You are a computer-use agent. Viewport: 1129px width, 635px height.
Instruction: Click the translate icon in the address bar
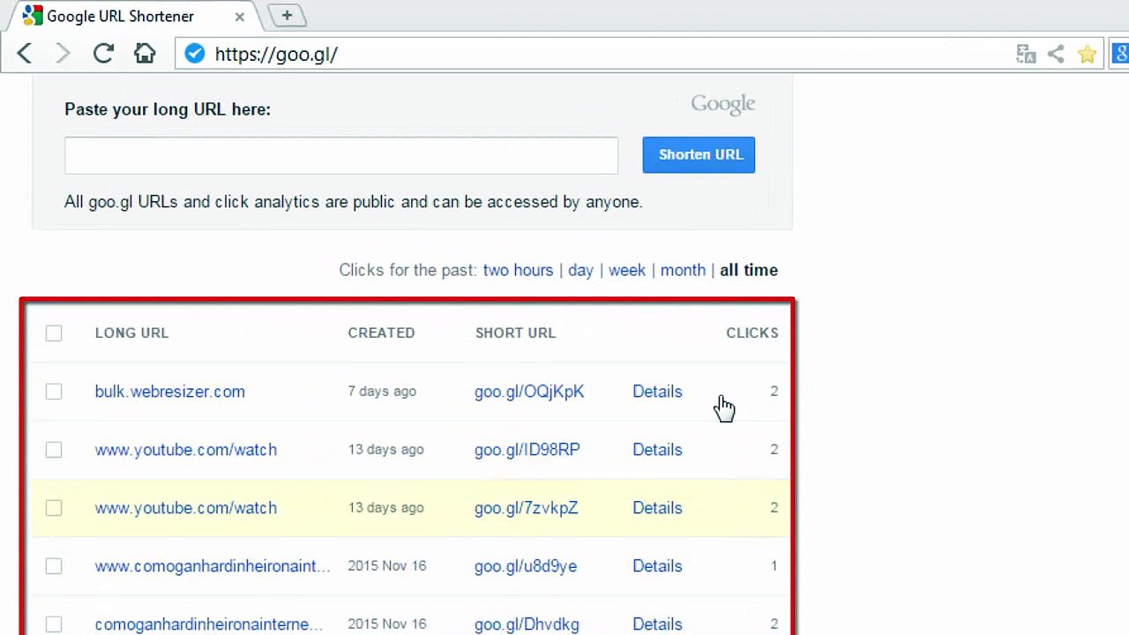coord(1026,55)
